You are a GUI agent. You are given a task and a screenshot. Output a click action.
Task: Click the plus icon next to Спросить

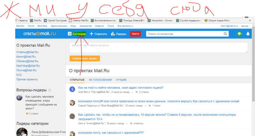(91, 34)
